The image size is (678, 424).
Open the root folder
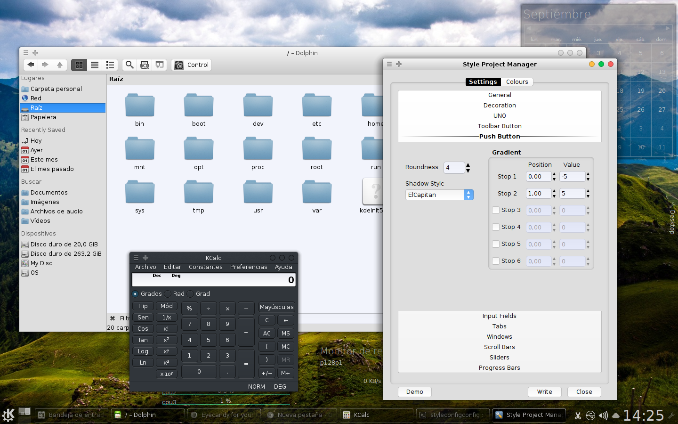317,153
